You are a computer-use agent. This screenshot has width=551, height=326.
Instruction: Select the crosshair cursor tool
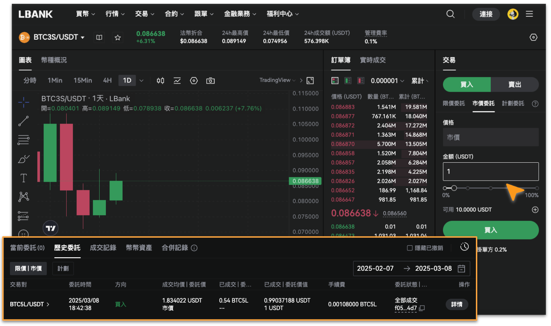click(x=24, y=102)
